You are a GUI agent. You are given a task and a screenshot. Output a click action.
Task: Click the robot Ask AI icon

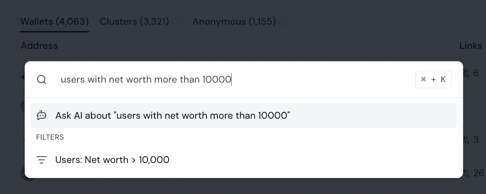pos(42,115)
